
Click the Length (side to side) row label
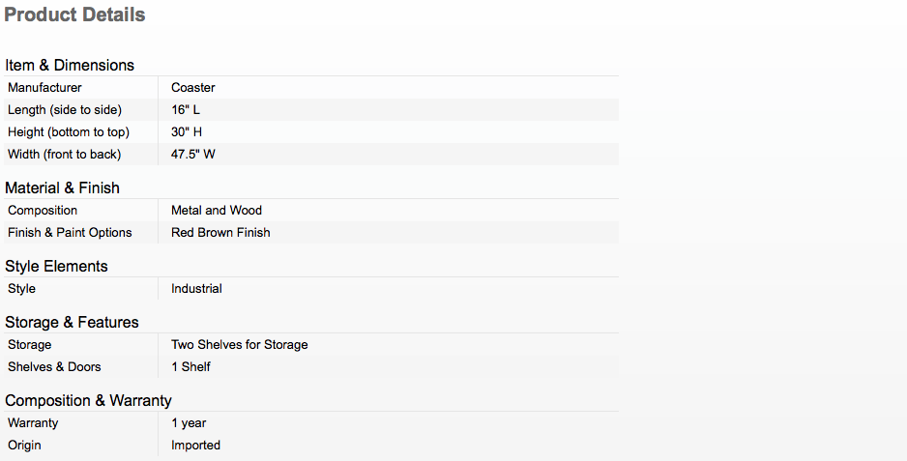65,110
